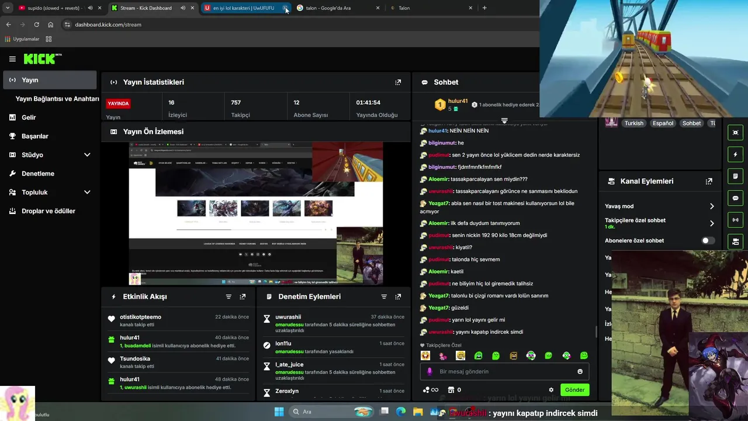Open a new browser tab

coord(484,8)
